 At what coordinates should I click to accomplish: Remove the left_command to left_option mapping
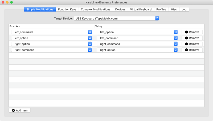coord(192,32)
